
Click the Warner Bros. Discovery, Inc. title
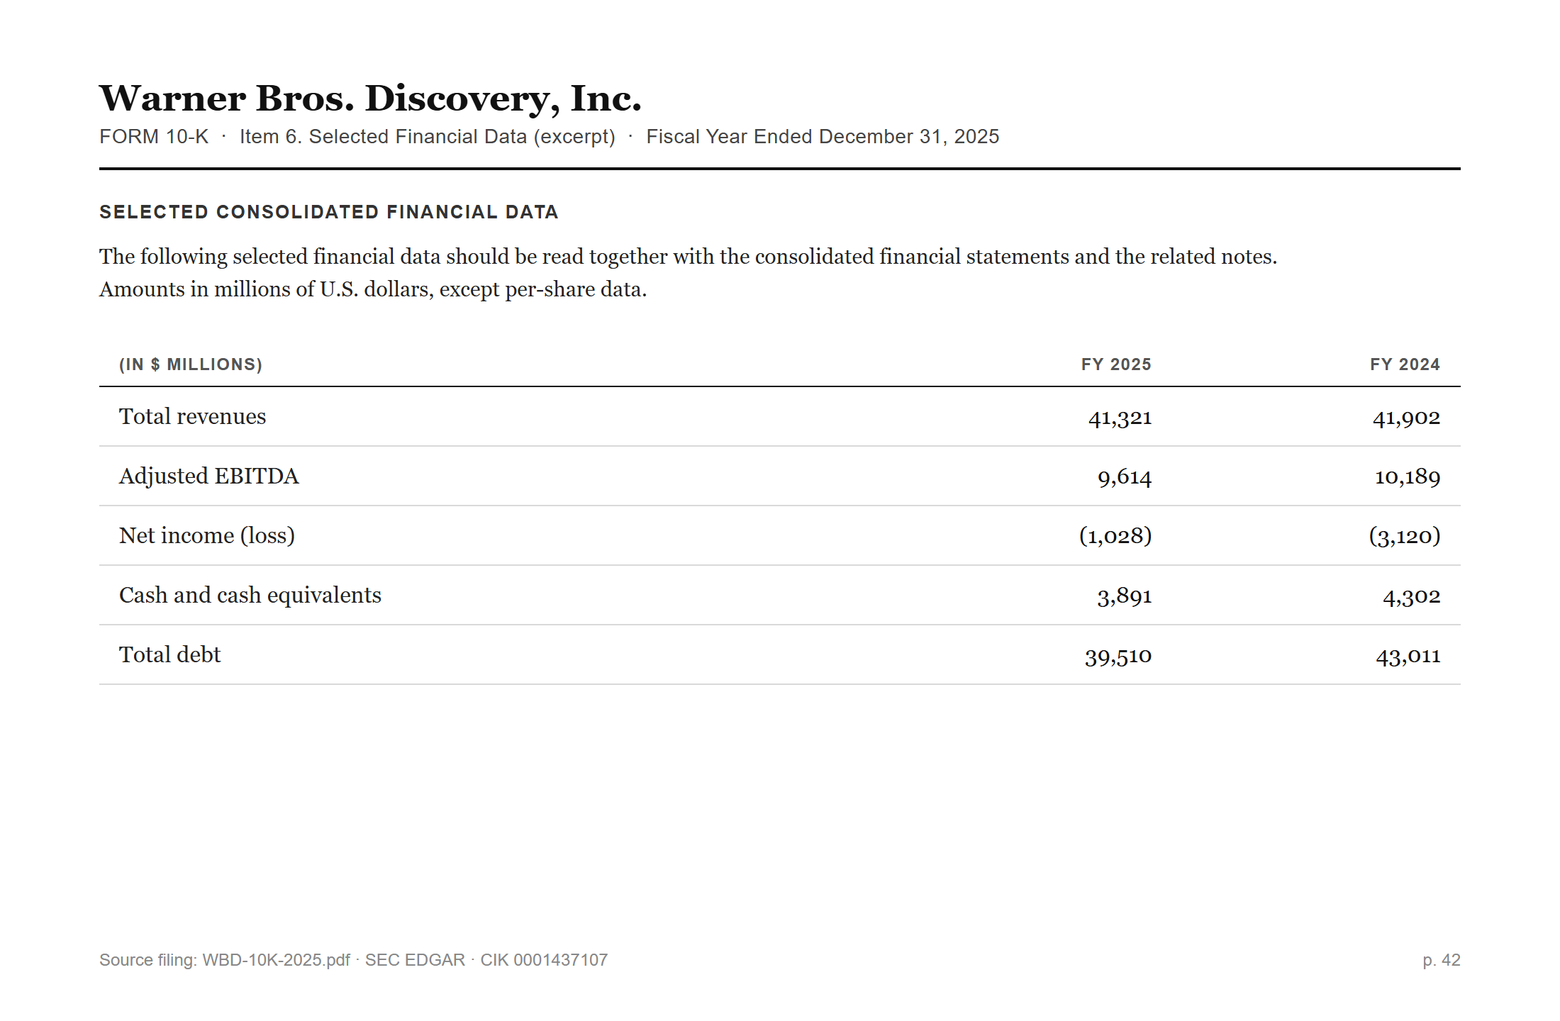tap(370, 99)
